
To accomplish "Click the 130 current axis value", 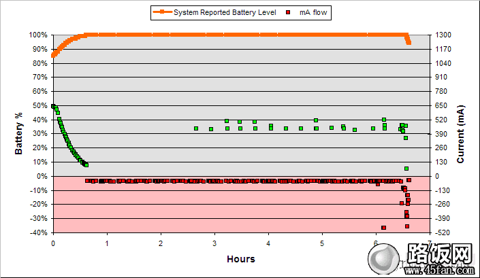I will 441,162.
